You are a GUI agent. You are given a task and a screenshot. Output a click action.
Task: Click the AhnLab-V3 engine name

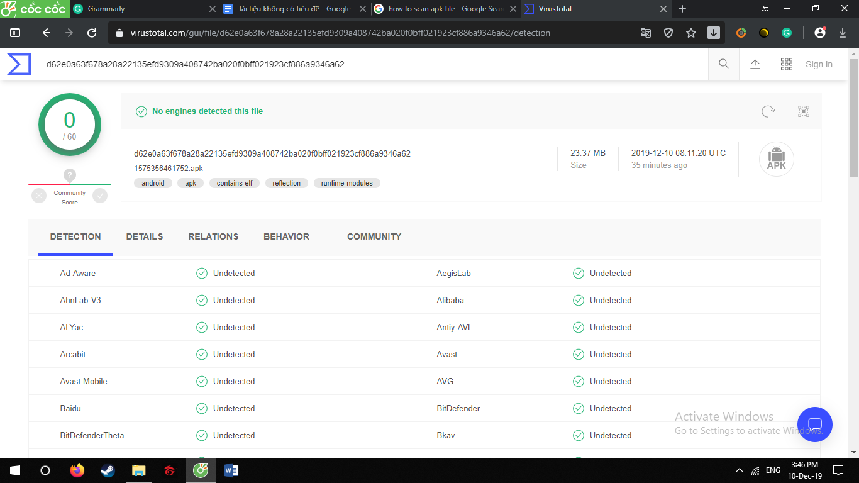[80, 300]
